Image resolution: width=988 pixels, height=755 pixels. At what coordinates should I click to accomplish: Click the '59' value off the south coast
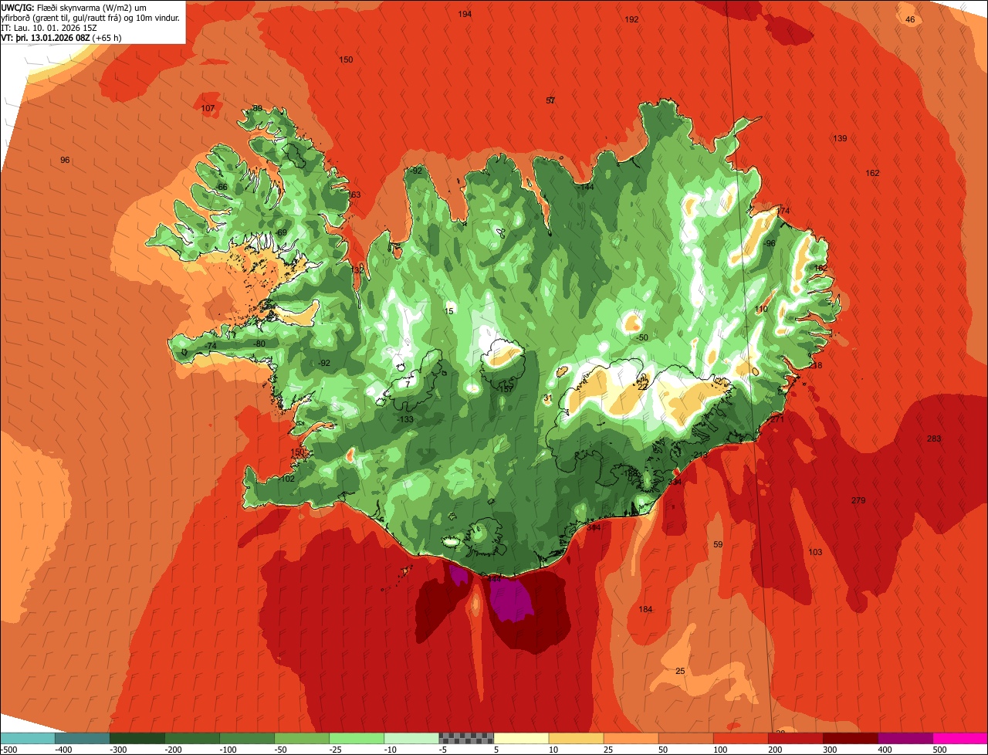click(x=718, y=545)
